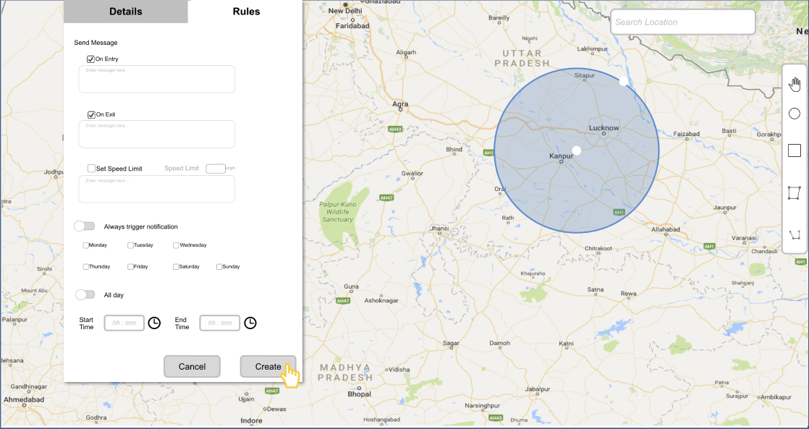Uncheck the On Exit checkbox

(91, 114)
